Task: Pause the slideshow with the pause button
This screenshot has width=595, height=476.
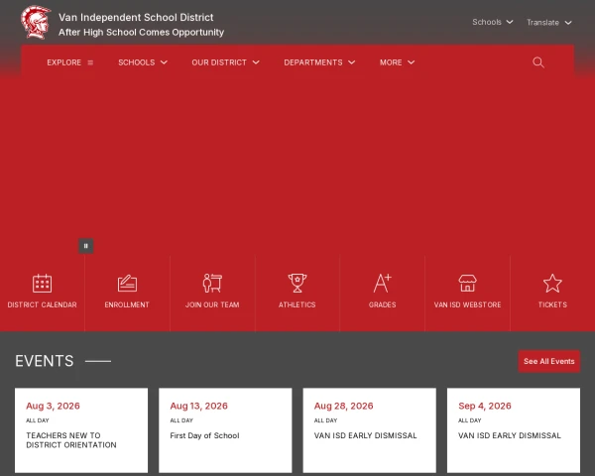Action: (x=85, y=246)
